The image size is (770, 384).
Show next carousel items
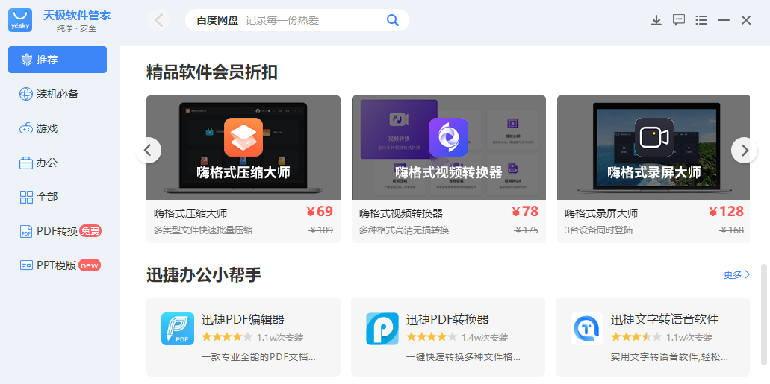point(744,150)
